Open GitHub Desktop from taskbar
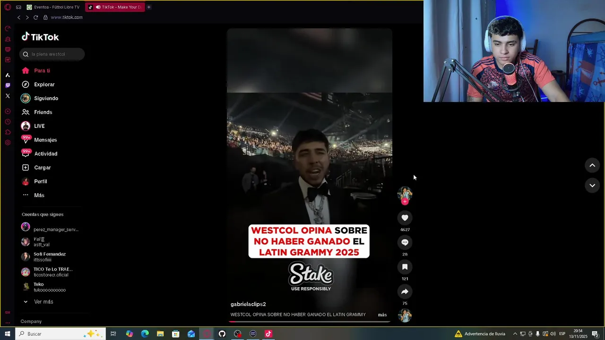 222,334
